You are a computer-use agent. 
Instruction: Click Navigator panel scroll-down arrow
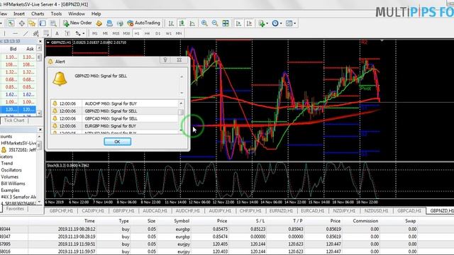coord(40,202)
